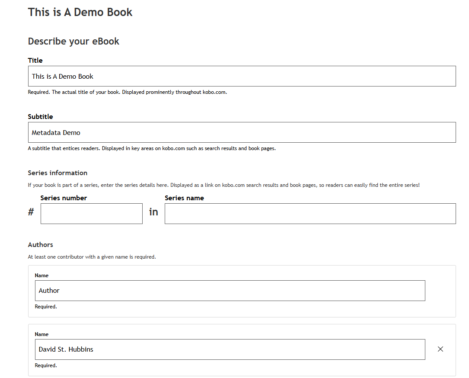469x378 pixels.
Task: Edit the first author Name field
Action: (x=230, y=291)
